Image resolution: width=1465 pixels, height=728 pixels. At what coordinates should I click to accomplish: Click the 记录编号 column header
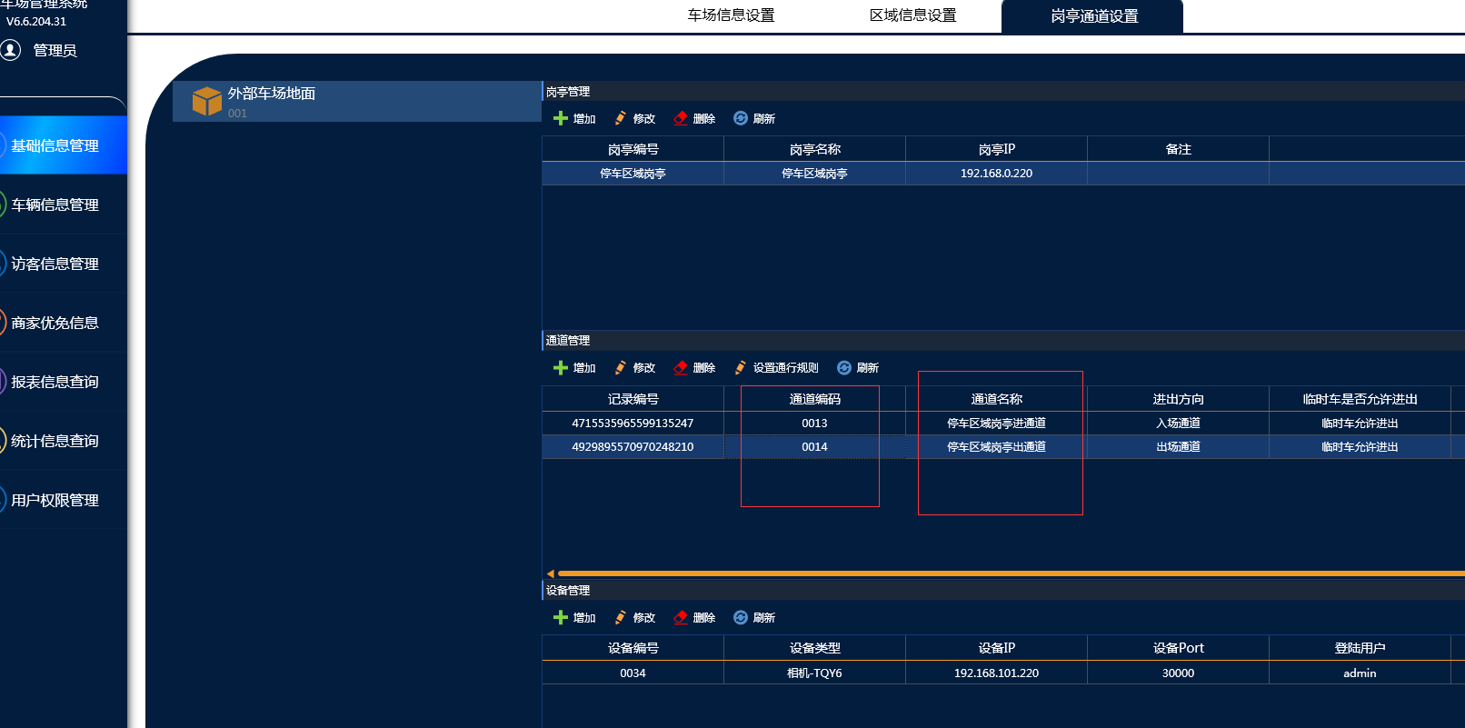click(633, 399)
